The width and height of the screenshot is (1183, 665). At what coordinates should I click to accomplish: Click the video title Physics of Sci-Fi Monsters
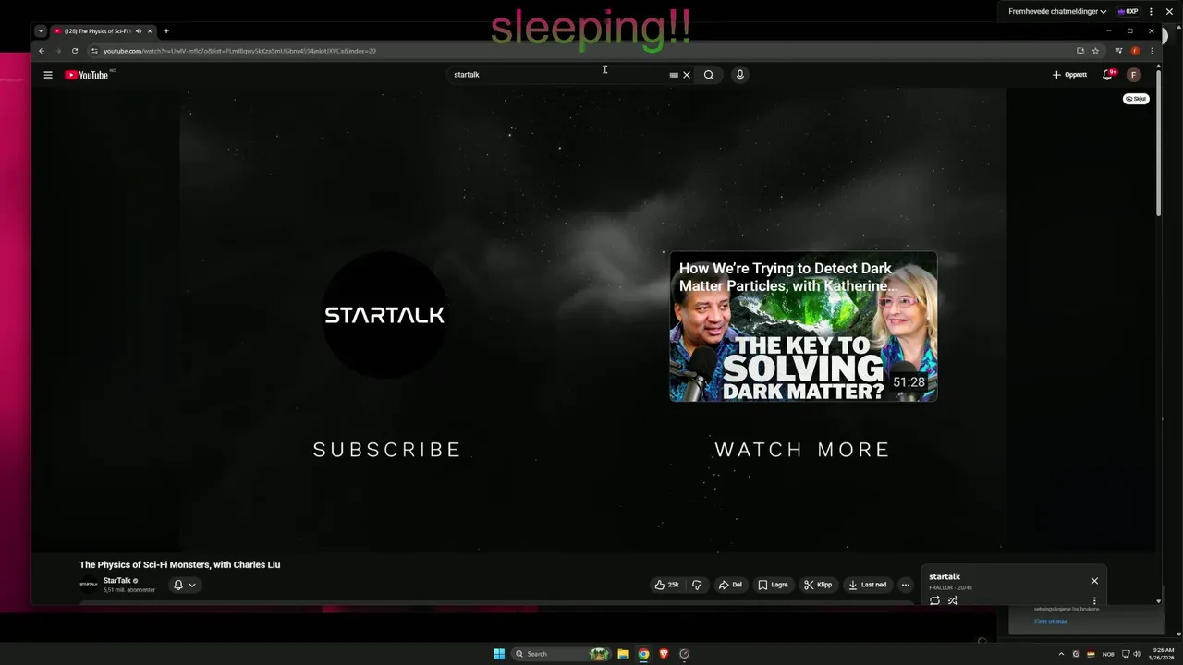(179, 564)
